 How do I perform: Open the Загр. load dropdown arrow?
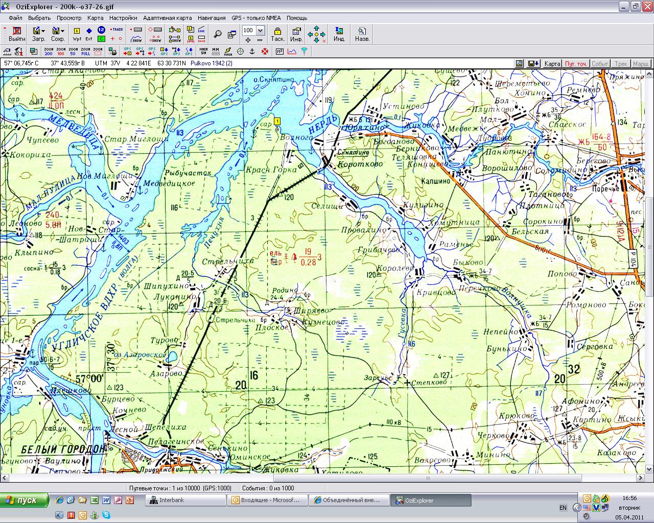[x=43, y=31]
